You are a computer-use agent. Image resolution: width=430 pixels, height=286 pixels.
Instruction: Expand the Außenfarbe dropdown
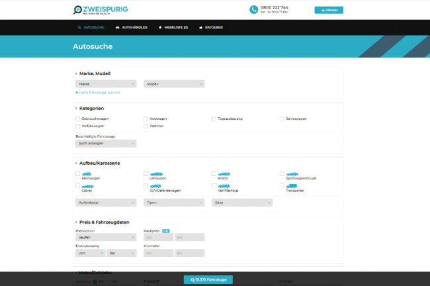[x=106, y=203]
